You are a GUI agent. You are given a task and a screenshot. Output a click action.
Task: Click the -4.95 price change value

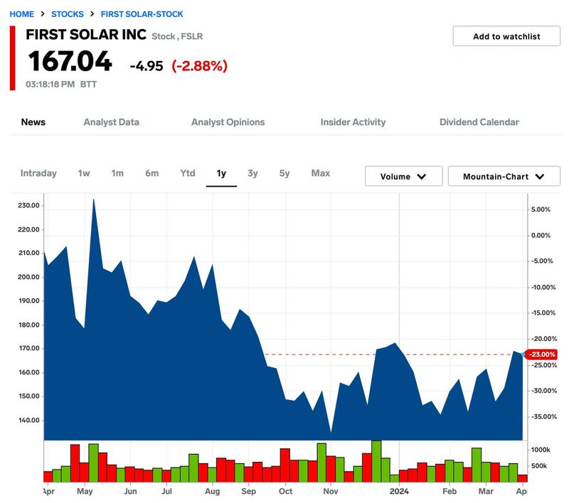pos(147,66)
